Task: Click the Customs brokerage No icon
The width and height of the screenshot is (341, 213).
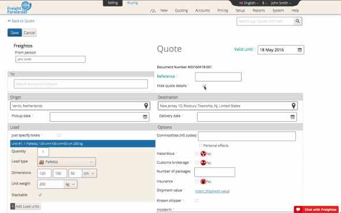Action: (203, 163)
